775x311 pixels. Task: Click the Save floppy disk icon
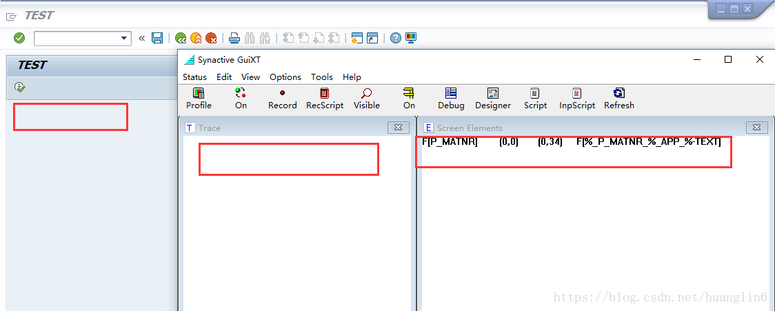[157, 38]
